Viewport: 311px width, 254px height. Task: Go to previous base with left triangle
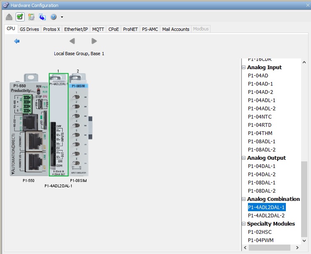click(72, 41)
